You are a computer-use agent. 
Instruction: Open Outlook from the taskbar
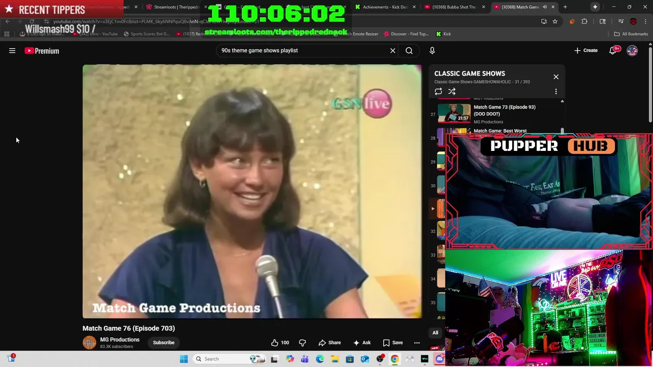coord(365,359)
